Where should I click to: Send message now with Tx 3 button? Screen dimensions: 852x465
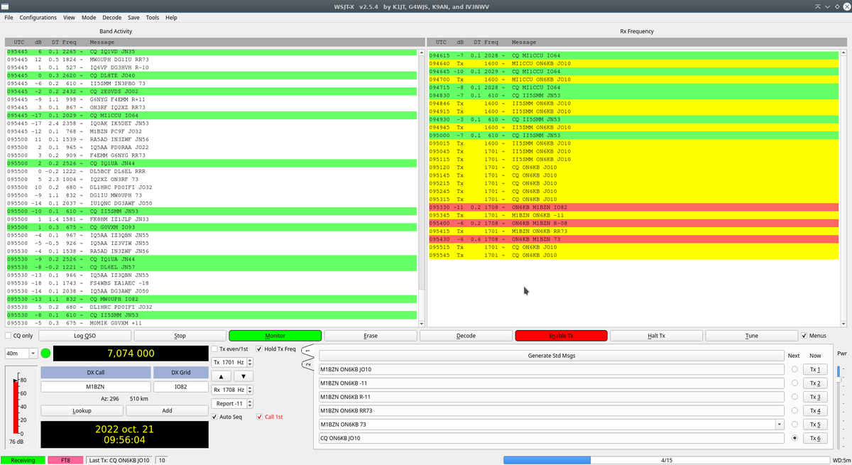[814, 397]
